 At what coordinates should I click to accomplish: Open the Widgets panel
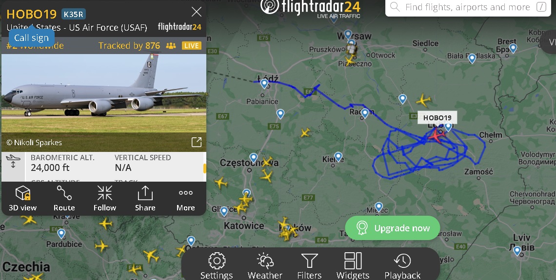(353, 265)
